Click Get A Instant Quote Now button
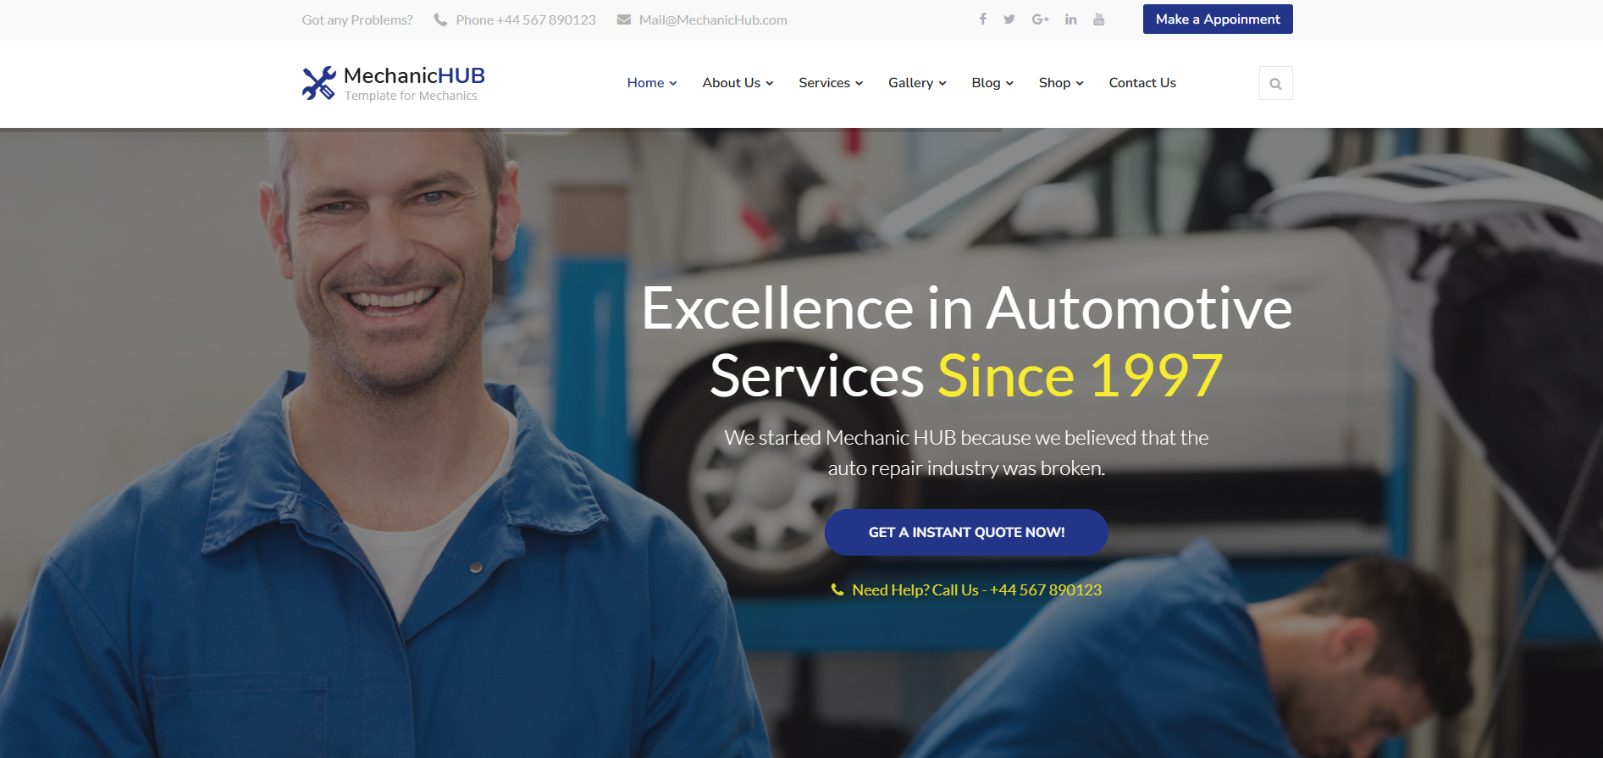Image resolution: width=1603 pixels, height=758 pixels. tap(966, 533)
